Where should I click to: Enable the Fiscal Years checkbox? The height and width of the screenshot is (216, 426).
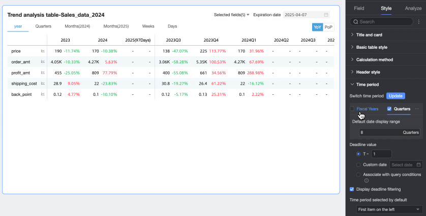pos(352,109)
